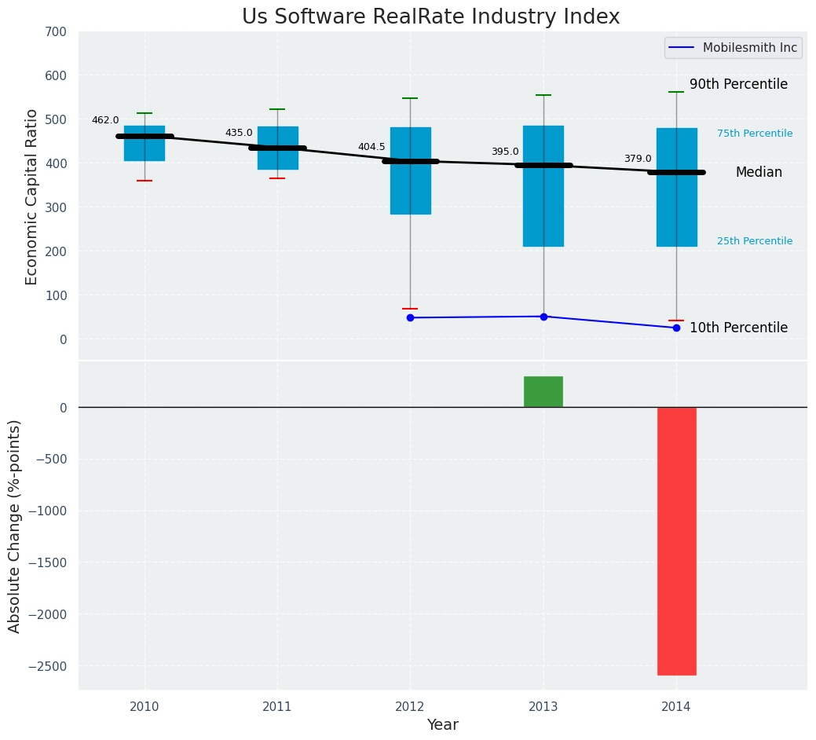Image resolution: width=816 pixels, height=740 pixels.
Task: Click the 2014 blue percentile box
Action: point(676,187)
